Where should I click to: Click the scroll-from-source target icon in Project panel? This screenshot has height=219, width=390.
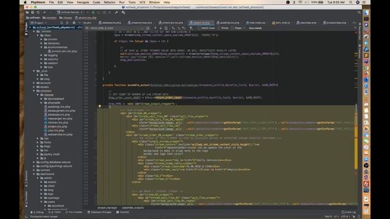[x=62, y=23]
